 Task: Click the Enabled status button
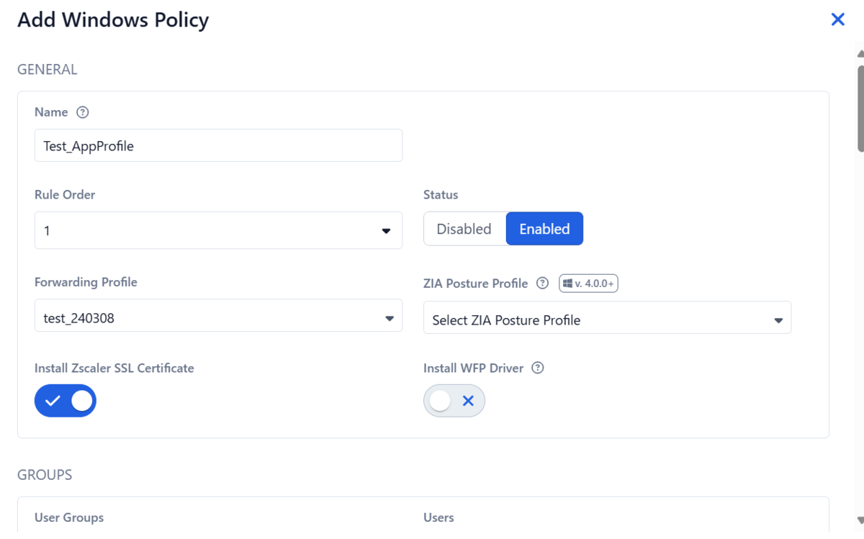pos(544,228)
